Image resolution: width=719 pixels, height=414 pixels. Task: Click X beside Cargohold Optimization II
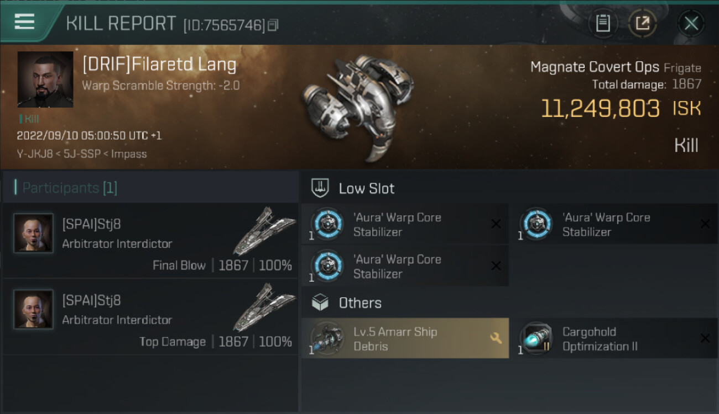click(705, 338)
